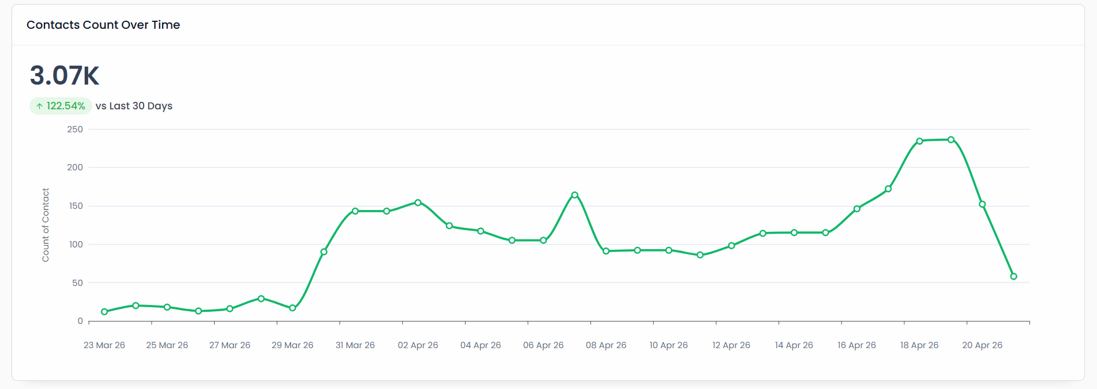This screenshot has width=1097, height=389.
Task: Click the data point above 16 Apr 26
Action: click(857, 209)
